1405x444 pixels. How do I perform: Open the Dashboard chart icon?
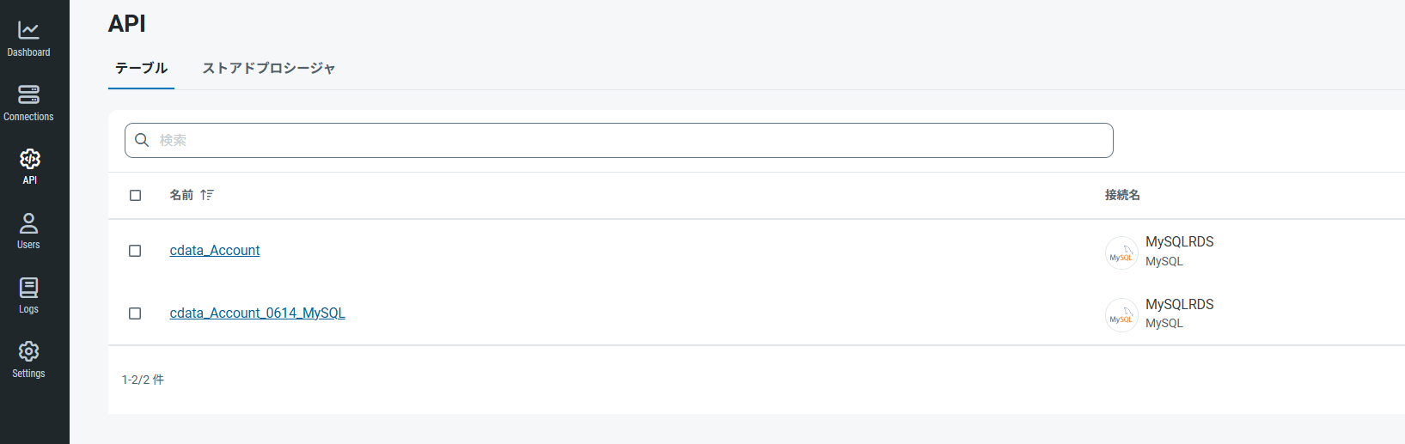pos(28,30)
